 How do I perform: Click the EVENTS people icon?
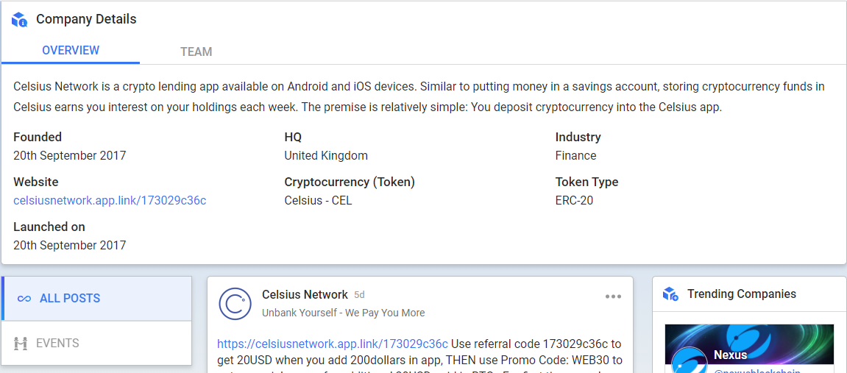[21, 343]
